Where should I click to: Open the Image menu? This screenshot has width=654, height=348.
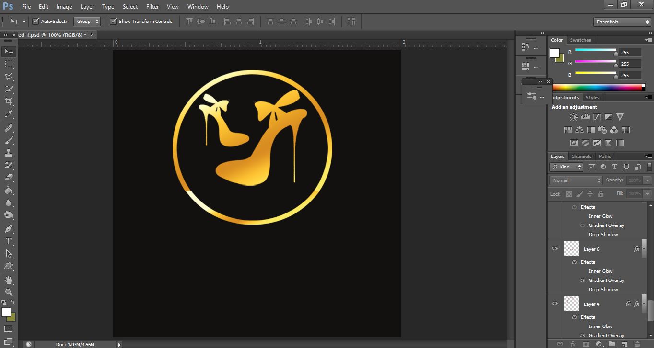[x=64, y=7]
